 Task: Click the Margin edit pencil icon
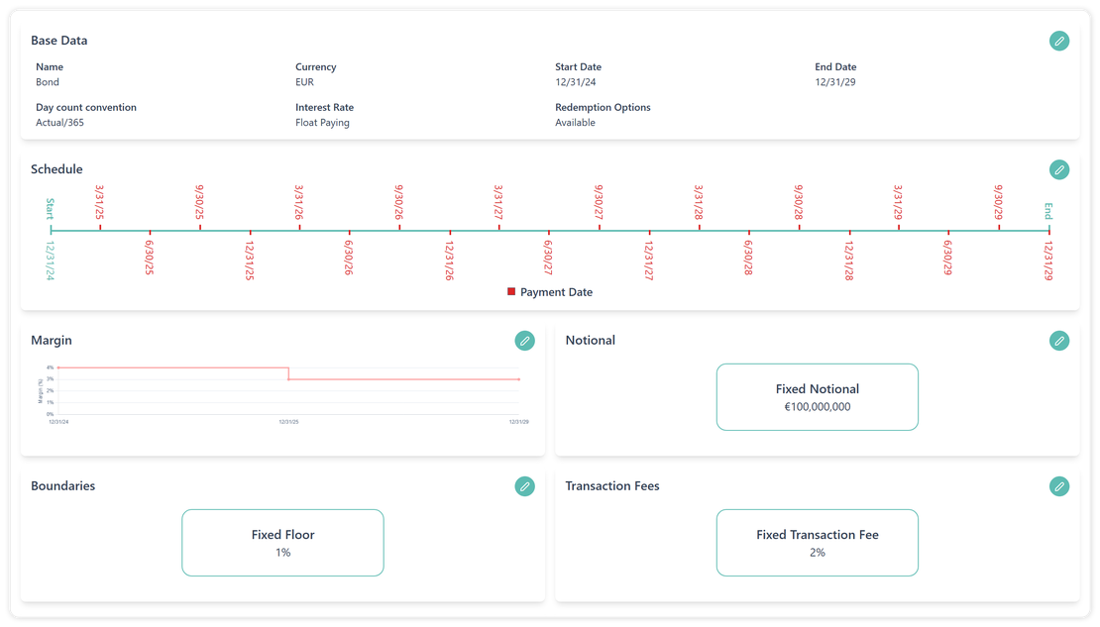click(524, 341)
